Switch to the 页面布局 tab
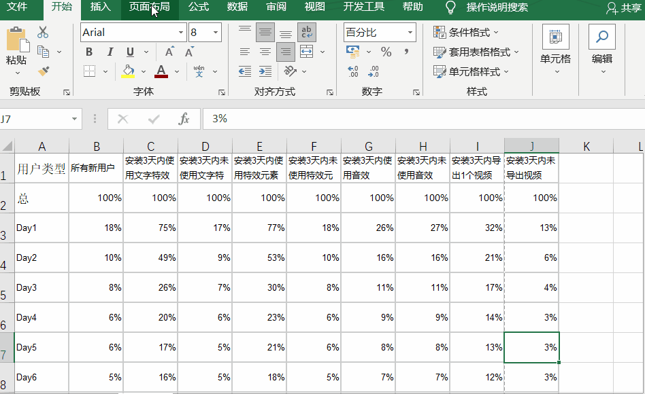645x394 pixels. (149, 7)
